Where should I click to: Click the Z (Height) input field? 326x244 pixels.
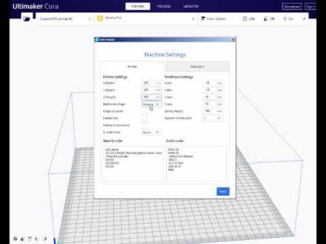151,97
